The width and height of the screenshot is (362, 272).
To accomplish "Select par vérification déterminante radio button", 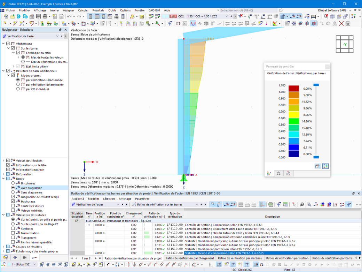I will [x=18, y=84].
